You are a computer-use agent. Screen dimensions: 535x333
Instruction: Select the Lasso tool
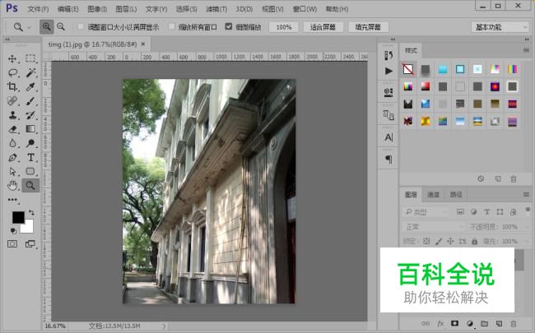pyautogui.click(x=12, y=72)
